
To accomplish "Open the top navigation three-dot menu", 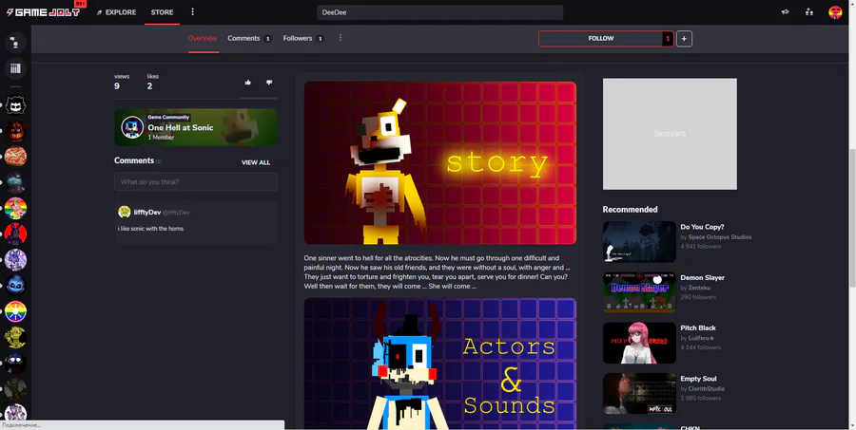I will (x=193, y=12).
